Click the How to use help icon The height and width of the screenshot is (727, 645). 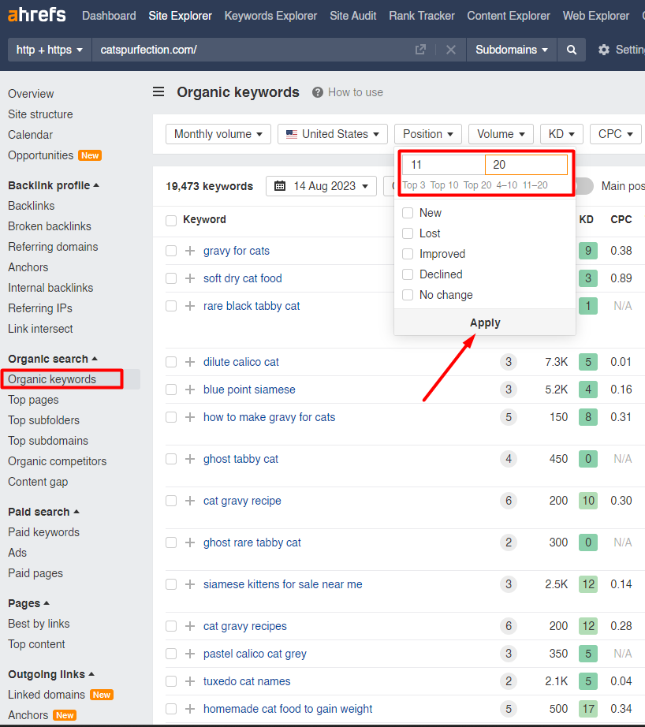point(318,92)
